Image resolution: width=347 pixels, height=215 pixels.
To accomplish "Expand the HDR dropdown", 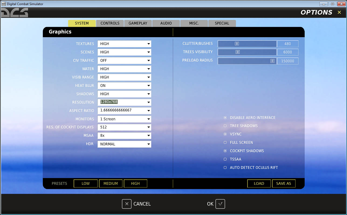I will click(124, 144).
